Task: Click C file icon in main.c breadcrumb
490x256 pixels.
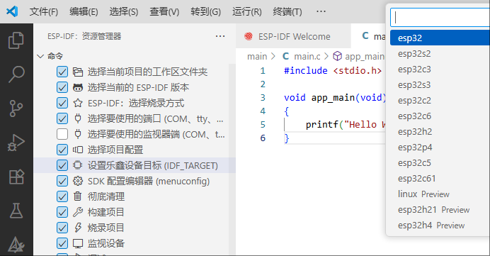Action: coord(285,56)
